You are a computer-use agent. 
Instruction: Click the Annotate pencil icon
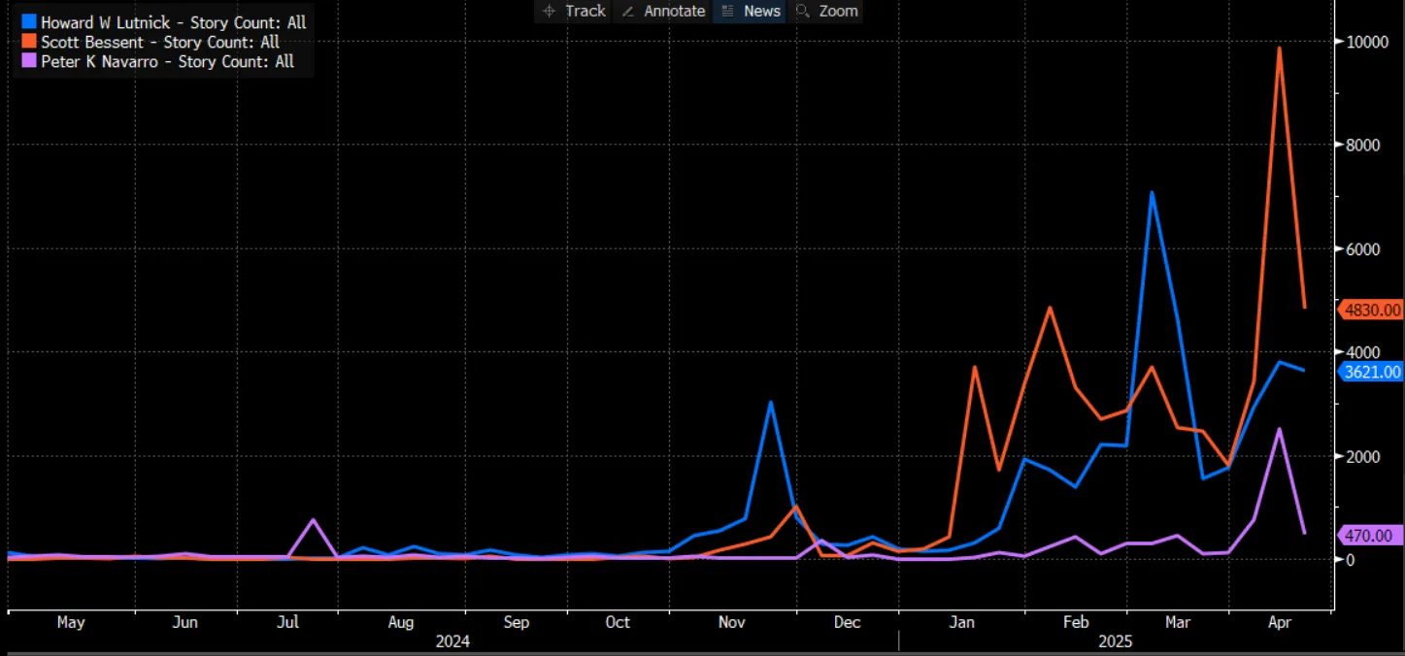627,11
